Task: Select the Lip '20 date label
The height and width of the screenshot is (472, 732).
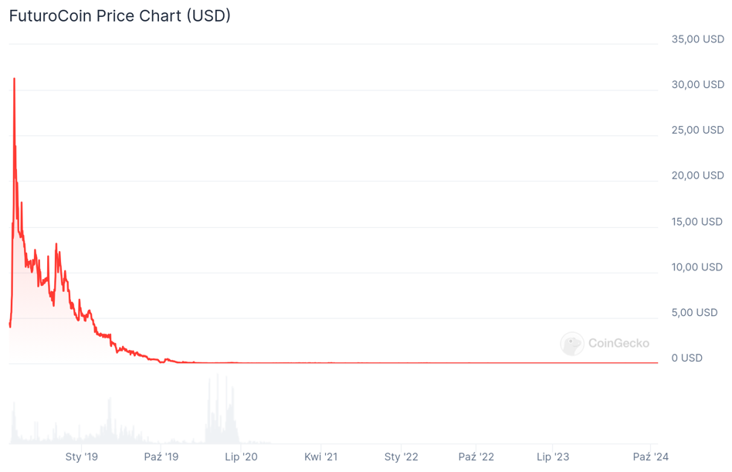Action: [241, 457]
